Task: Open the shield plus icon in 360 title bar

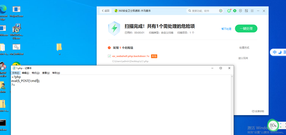Action: pyautogui.click(x=241, y=11)
